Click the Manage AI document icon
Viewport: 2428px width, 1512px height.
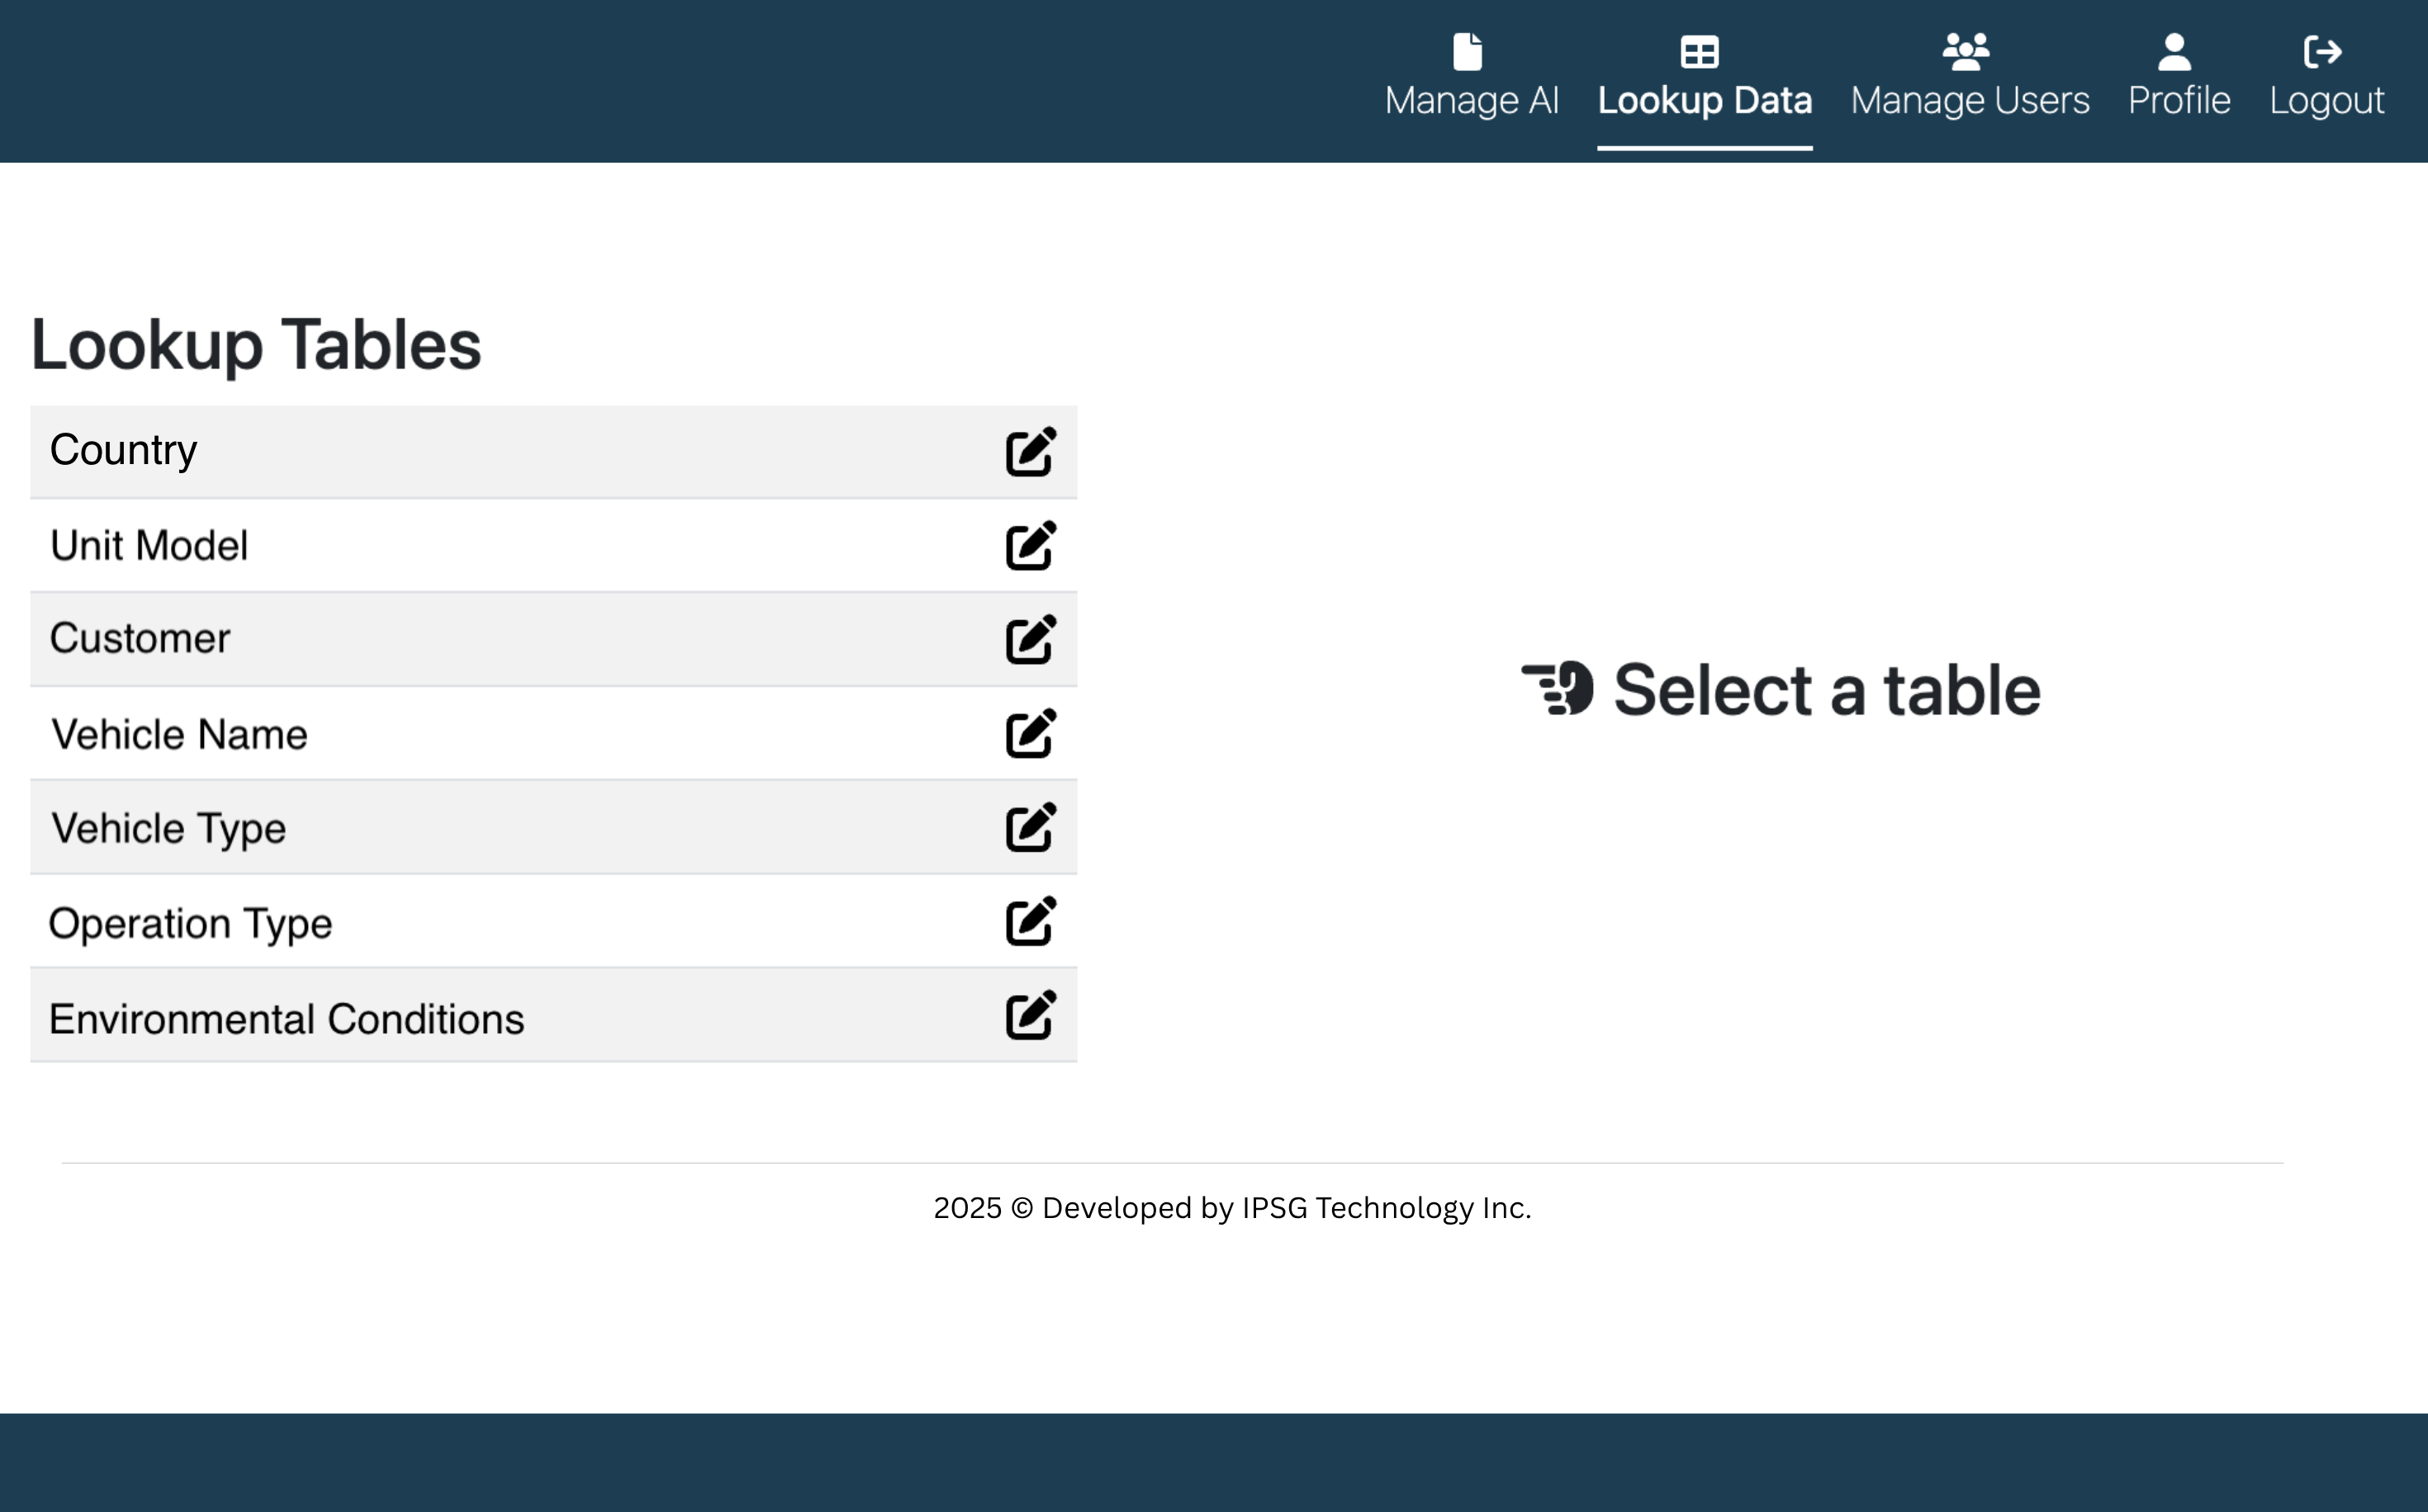[x=1467, y=52]
